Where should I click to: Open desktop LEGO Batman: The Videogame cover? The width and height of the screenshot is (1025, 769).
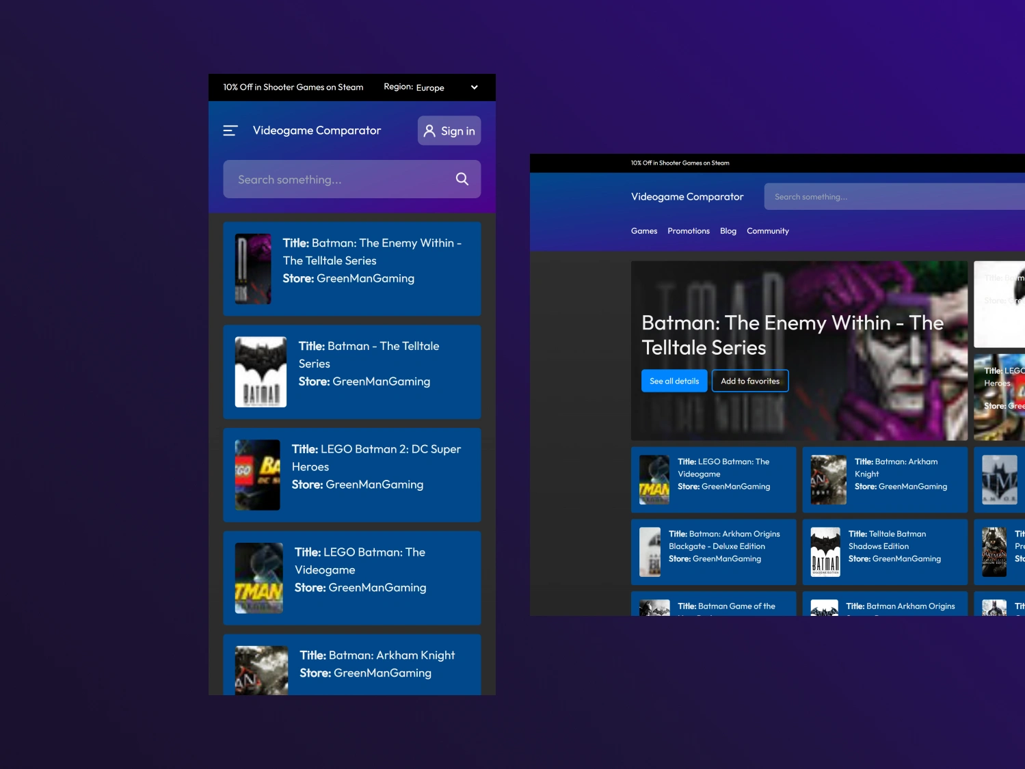tap(654, 480)
